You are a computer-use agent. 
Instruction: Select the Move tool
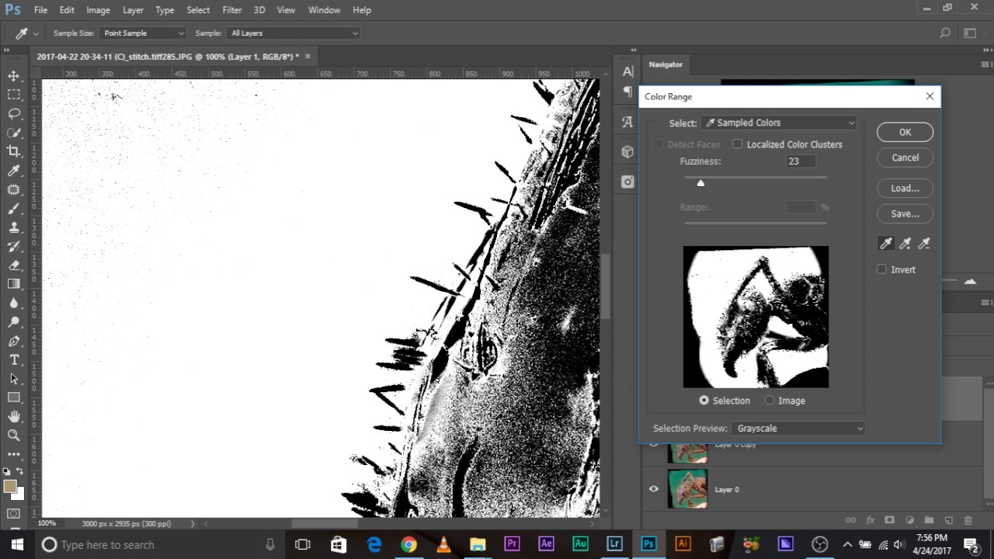click(14, 76)
